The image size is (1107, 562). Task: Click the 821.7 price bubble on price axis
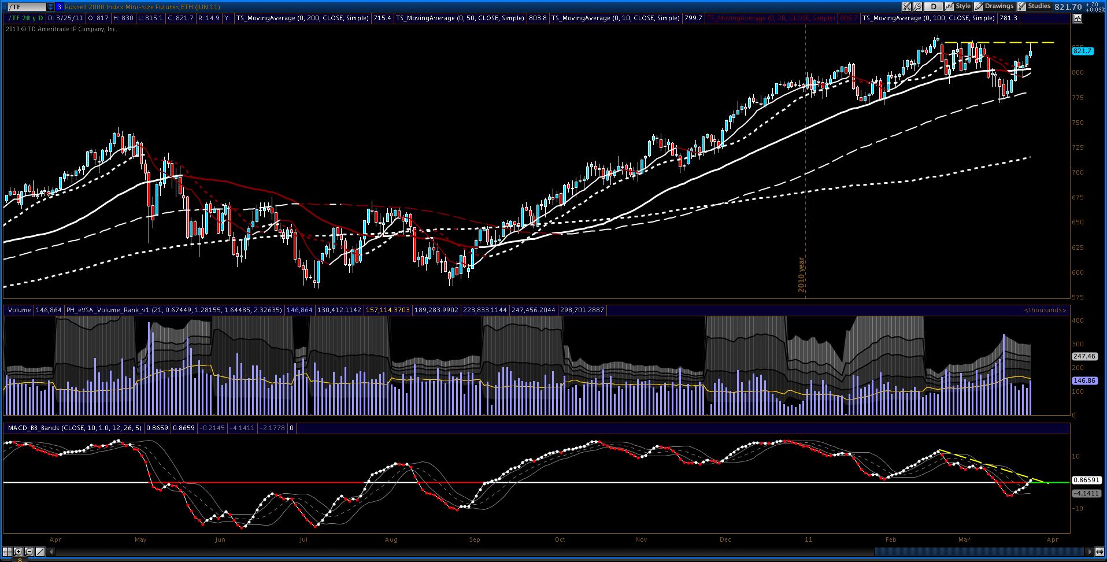pyautogui.click(x=1082, y=51)
